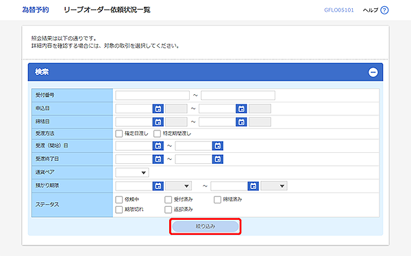Click the 受渡(開始)日 from date field
The height and width of the screenshot is (256, 411).
(x=134, y=146)
